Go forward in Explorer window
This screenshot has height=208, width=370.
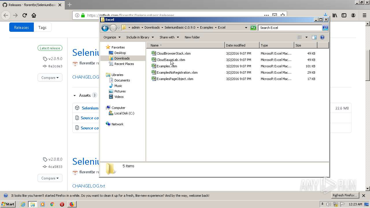click(x=113, y=28)
